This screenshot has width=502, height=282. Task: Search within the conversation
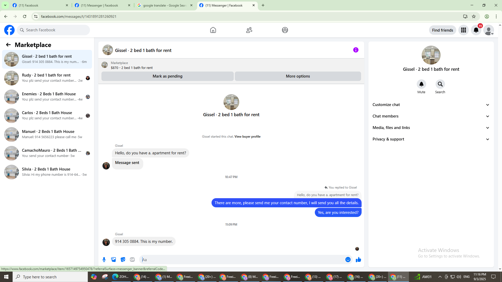440,84
